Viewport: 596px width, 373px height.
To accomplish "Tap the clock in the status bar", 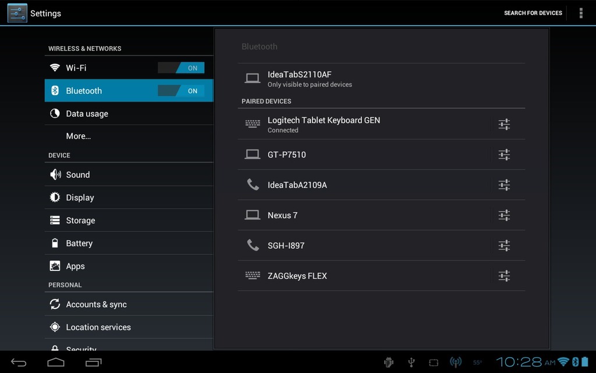I will (x=519, y=362).
